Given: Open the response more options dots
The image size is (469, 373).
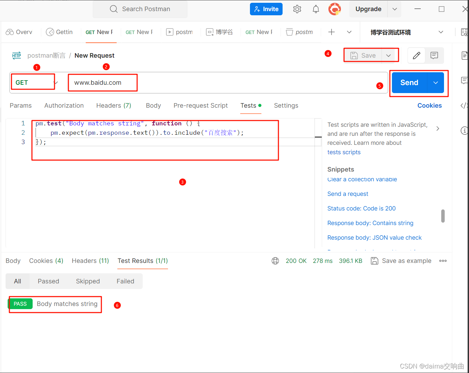Looking at the screenshot, I should [443, 261].
